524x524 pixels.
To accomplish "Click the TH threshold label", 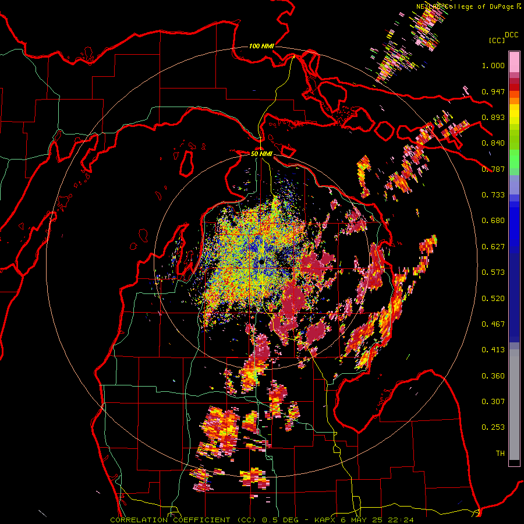I will pyautogui.click(x=500, y=454).
